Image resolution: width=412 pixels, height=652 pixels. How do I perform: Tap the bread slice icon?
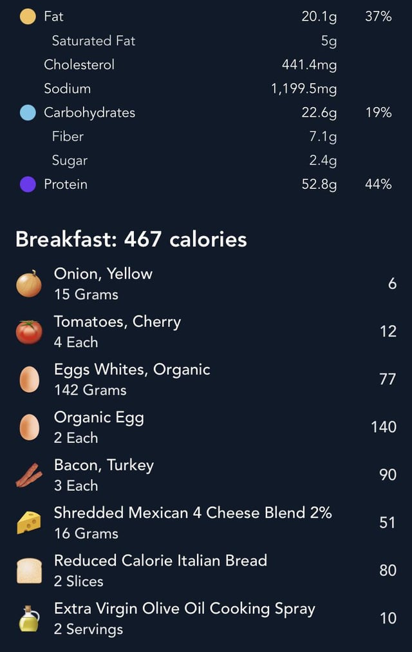click(x=29, y=571)
